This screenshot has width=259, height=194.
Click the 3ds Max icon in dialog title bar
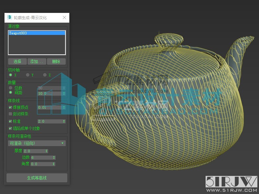click(x=10, y=17)
